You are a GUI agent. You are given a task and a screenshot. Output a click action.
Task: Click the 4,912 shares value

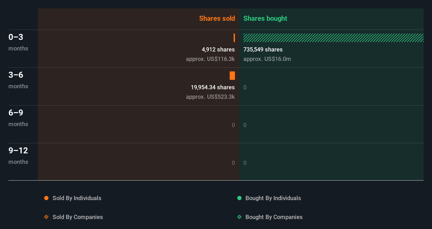218,49
